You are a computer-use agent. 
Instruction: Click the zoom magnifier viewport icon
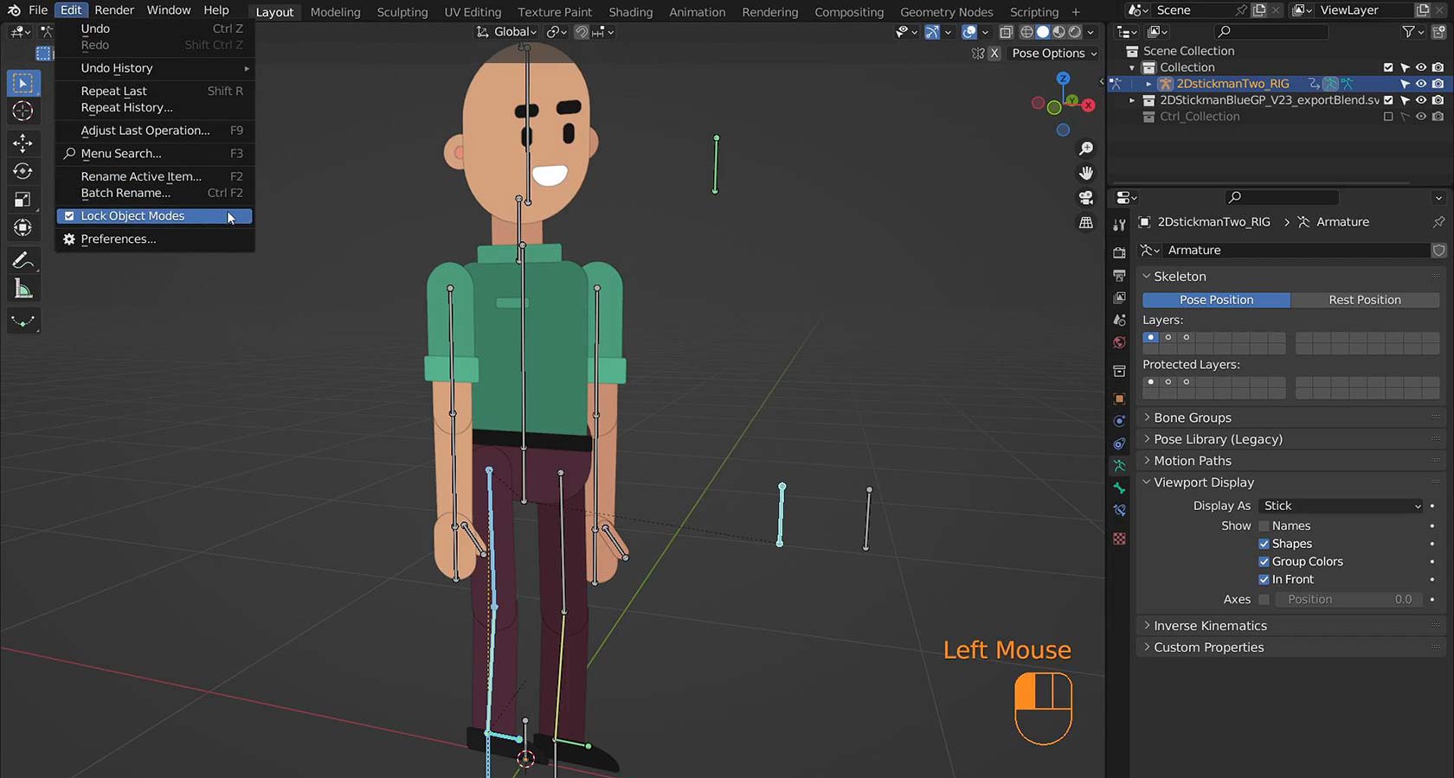point(1086,149)
